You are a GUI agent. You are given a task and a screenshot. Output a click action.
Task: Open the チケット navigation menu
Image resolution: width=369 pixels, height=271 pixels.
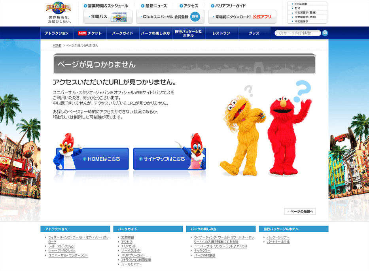point(90,33)
